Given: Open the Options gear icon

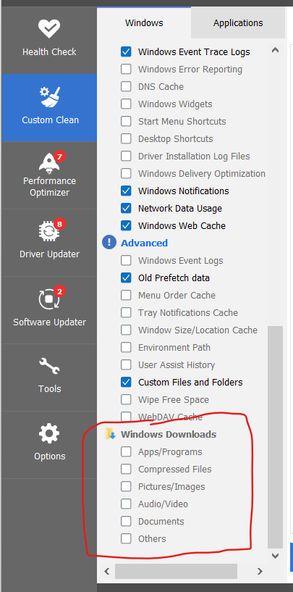Looking at the screenshot, I should [x=49, y=433].
